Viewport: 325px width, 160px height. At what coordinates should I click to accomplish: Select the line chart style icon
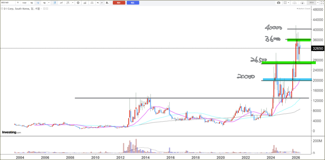pyautogui.click(x=61, y=3)
